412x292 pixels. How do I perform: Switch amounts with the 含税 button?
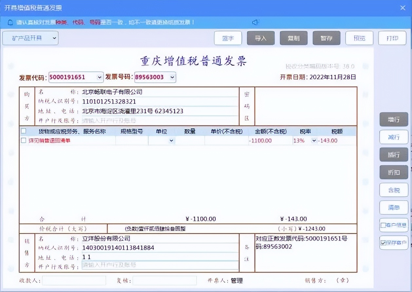pos(394,190)
